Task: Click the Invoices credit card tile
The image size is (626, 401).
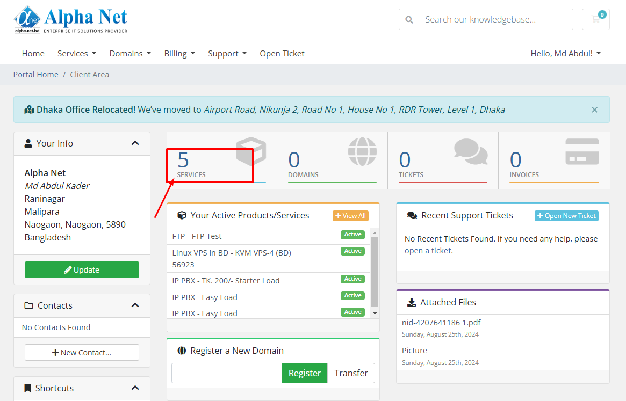Action: [x=553, y=161]
